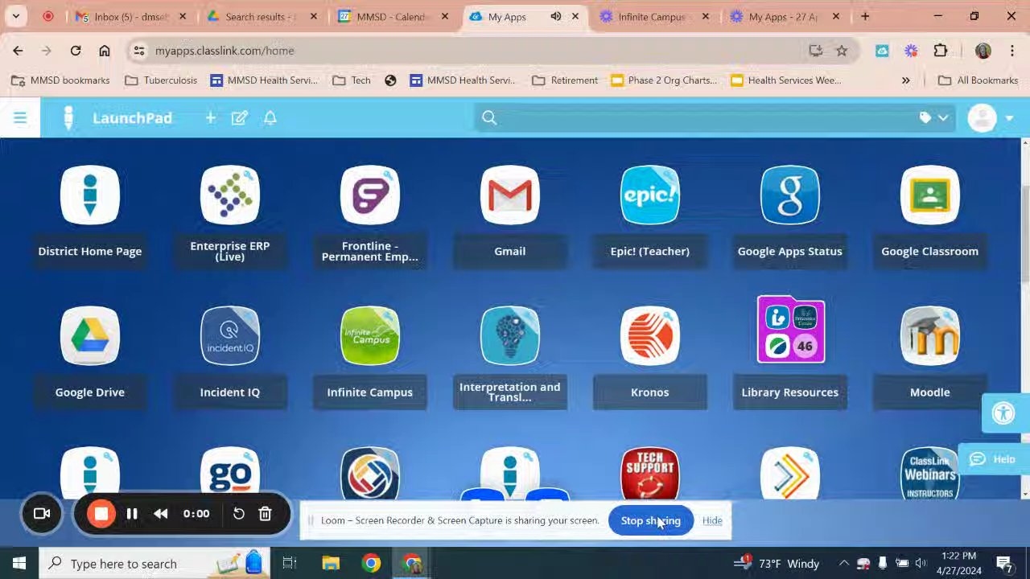Open Chrome three-dot menu

click(x=1011, y=51)
